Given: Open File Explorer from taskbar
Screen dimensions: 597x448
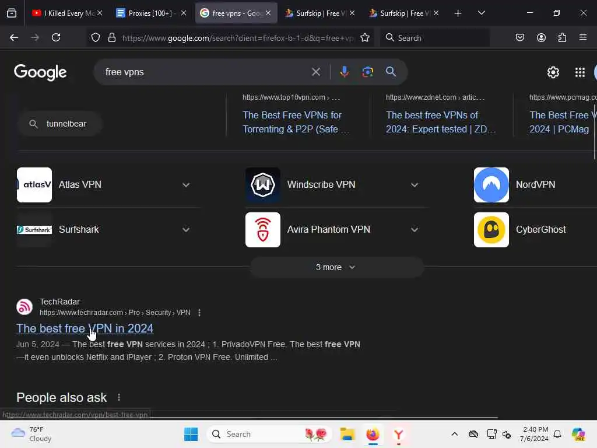Looking at the screenshot, I should pyautogui.click(x=347, y=434).
